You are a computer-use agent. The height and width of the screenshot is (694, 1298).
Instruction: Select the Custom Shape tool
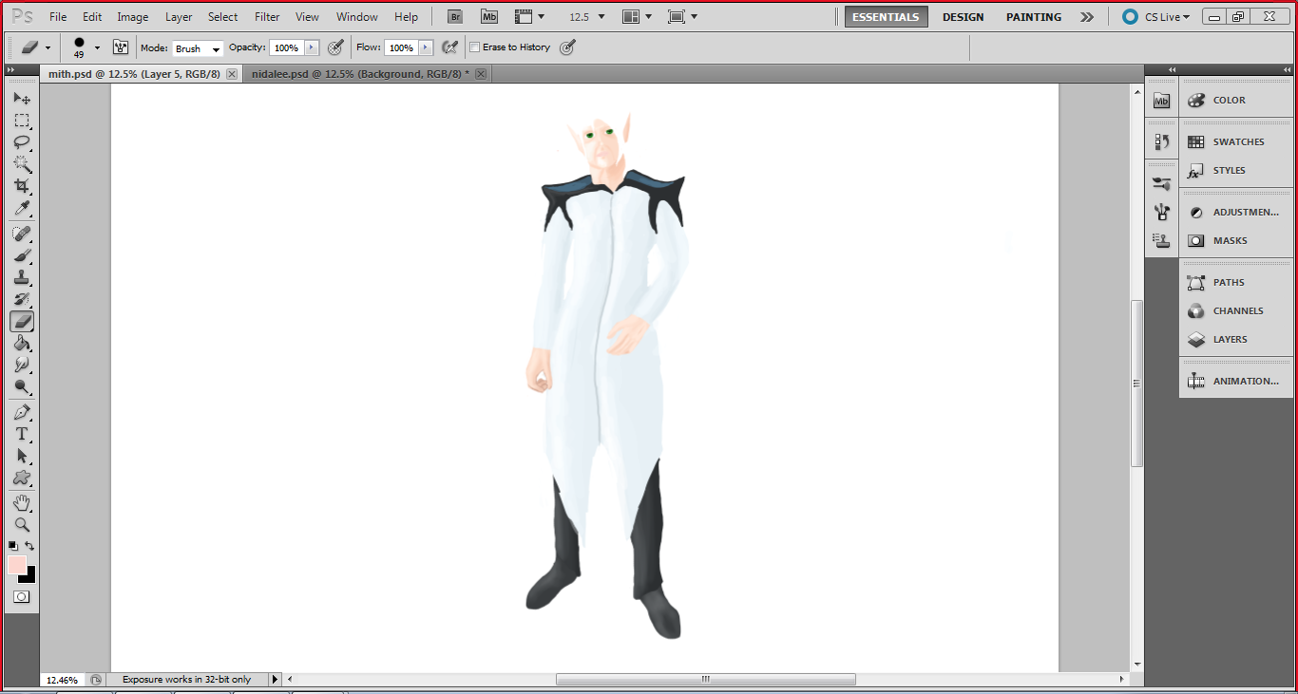[x=22, y=478]
